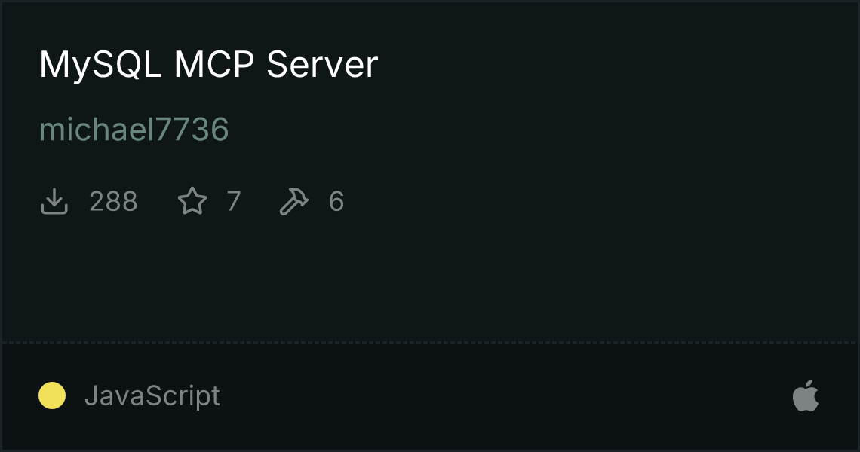Select the yellow JavaScript language dot
This screenshot has height=452, width=860.
52,395
